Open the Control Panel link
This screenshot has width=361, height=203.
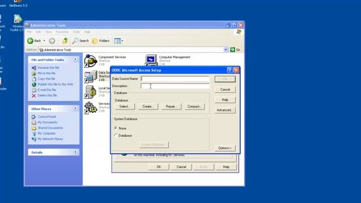[47, 117]
